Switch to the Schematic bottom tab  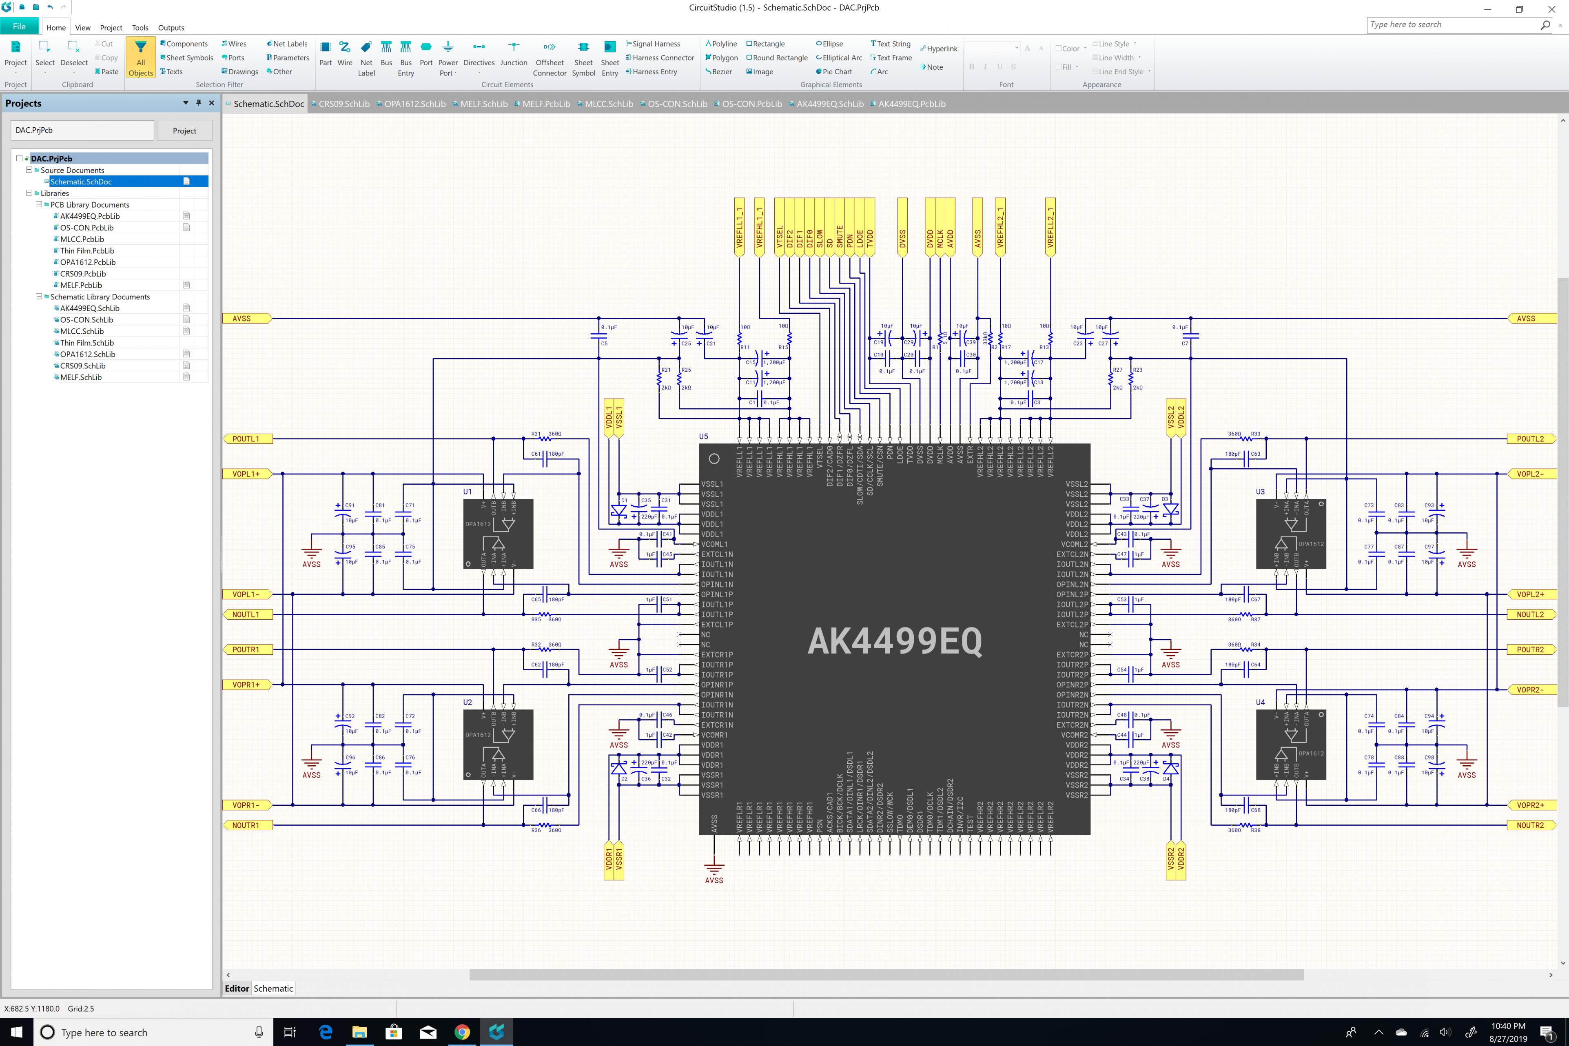click(273, 988)
